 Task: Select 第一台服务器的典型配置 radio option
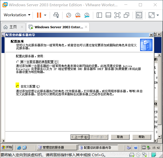click(x=18, y=62)
